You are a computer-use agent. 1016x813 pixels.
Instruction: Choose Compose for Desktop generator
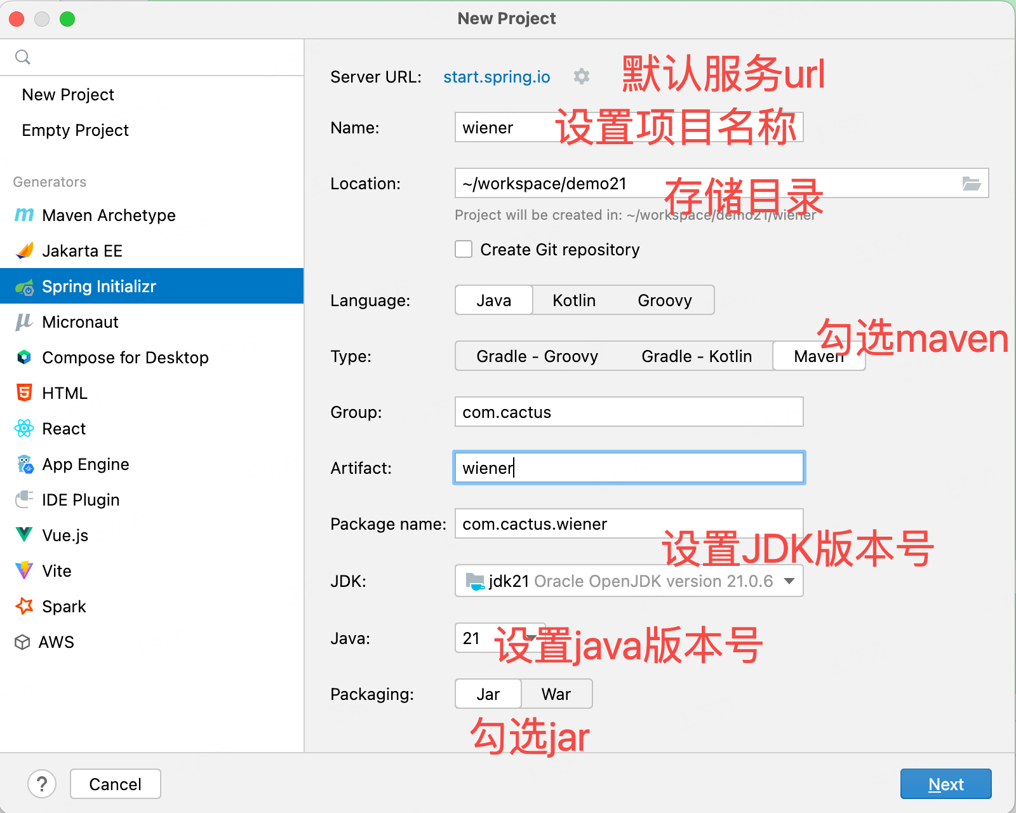tap(152, 358)
